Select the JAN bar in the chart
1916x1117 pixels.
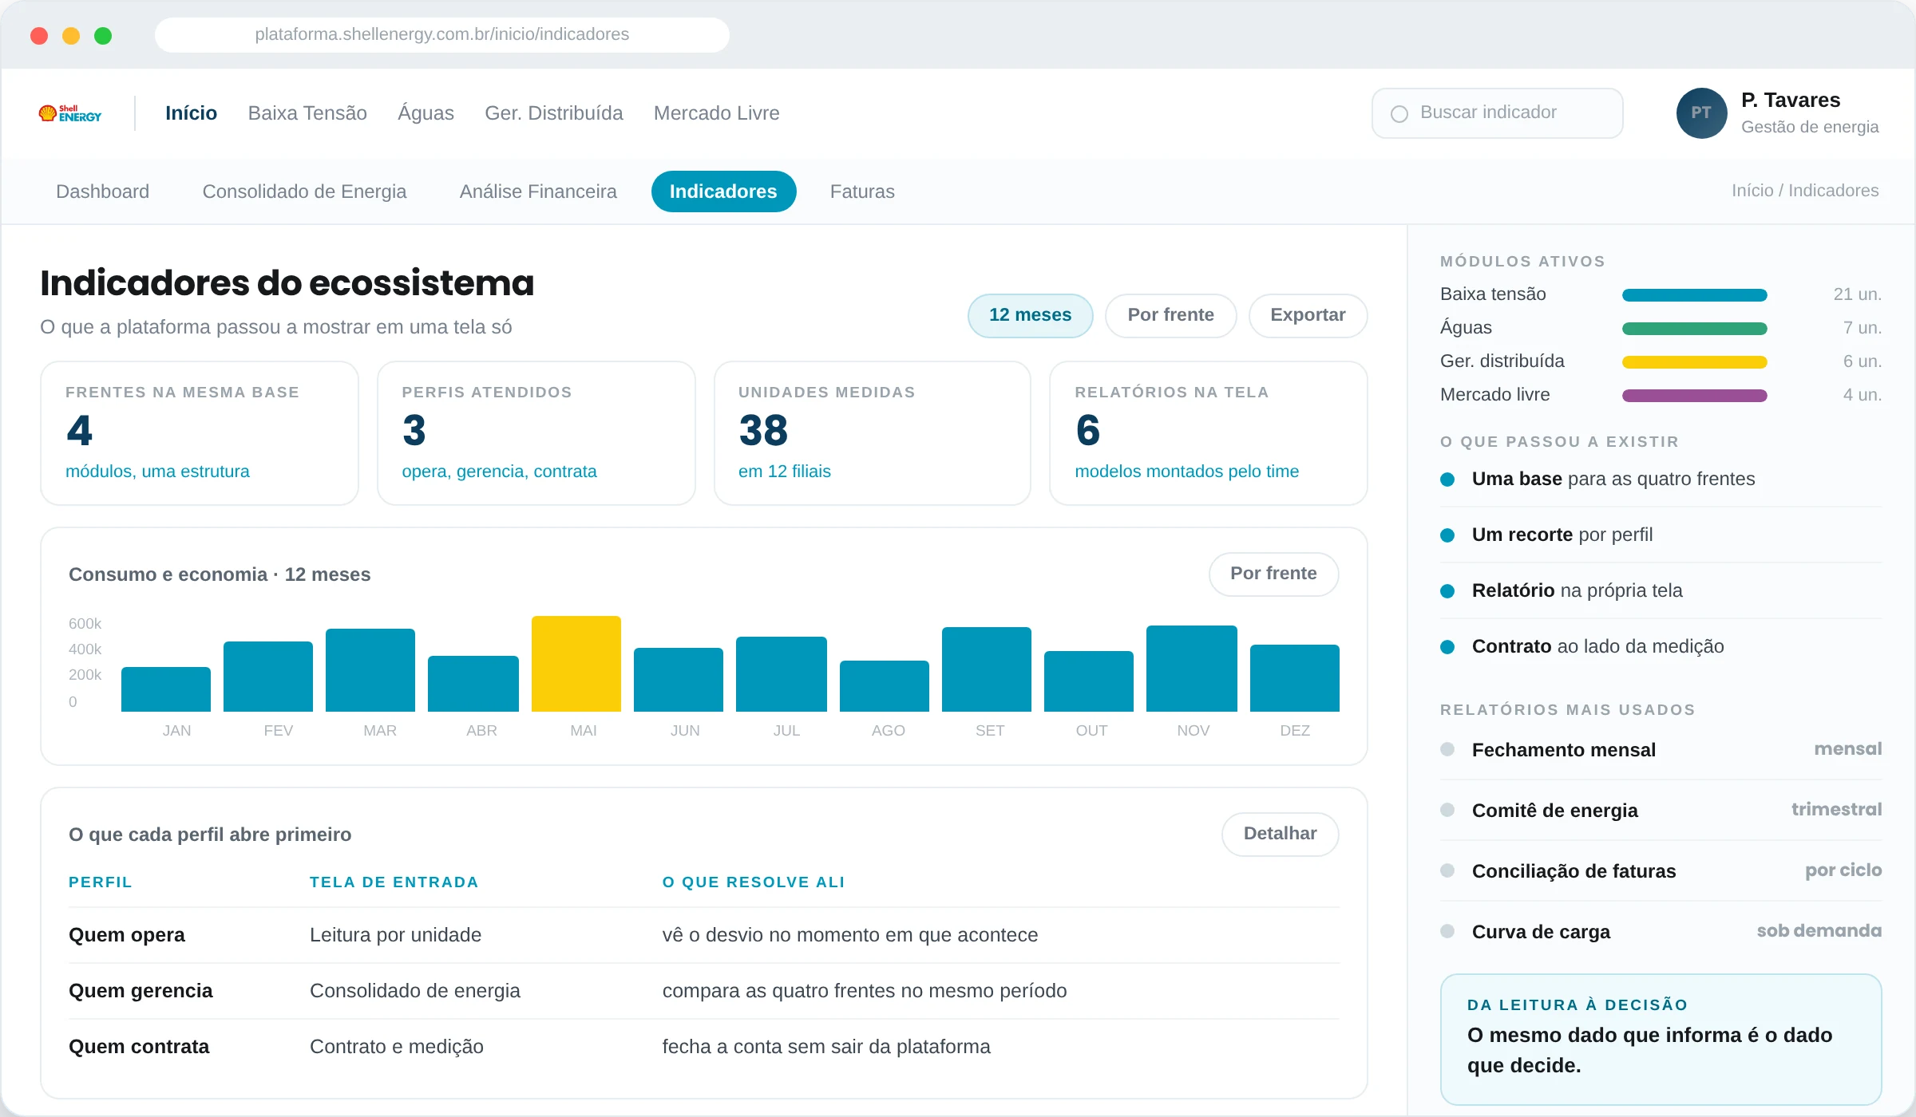tap(166, 689)
